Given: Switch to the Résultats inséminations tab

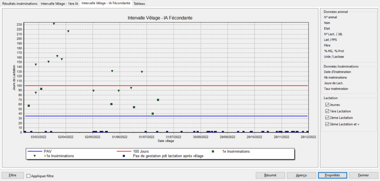Looking at the screenshot, I should pos(20,4).
